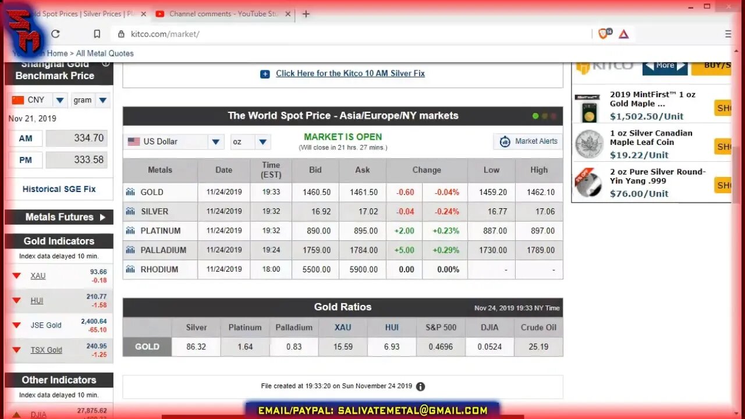Click the Shanghai AM price 334.70
The height and width of the screenshot is (419, 745).
(x=76, y=139)
